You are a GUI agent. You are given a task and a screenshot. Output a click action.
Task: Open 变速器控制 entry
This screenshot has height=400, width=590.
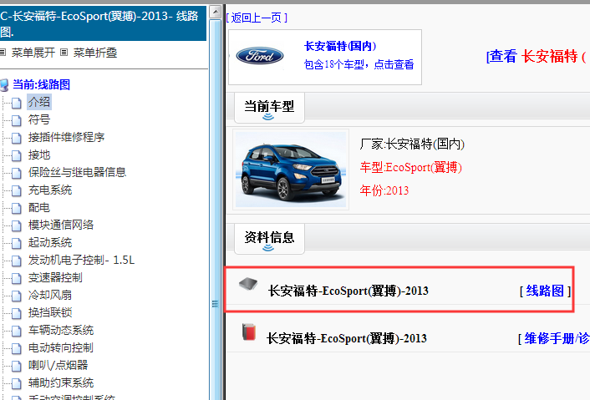(55, 277)
